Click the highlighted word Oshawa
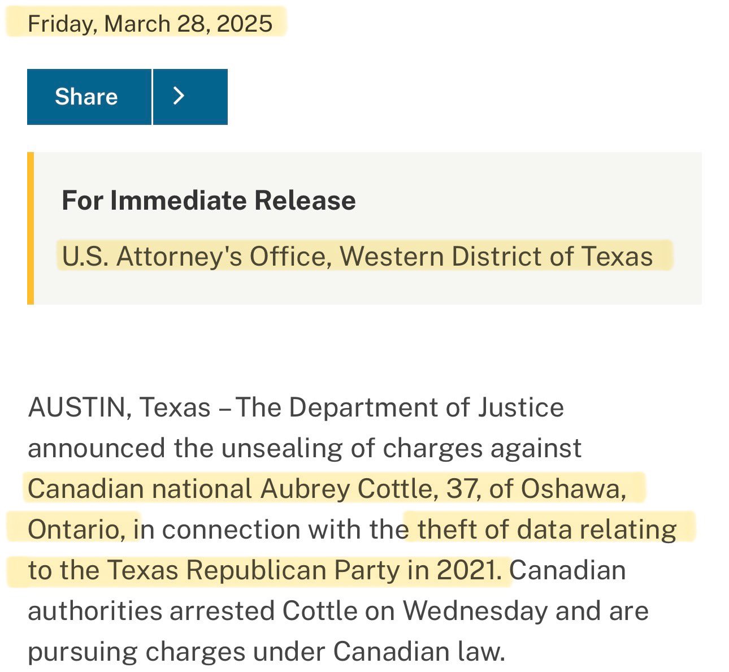 click(x=572, y=489)
